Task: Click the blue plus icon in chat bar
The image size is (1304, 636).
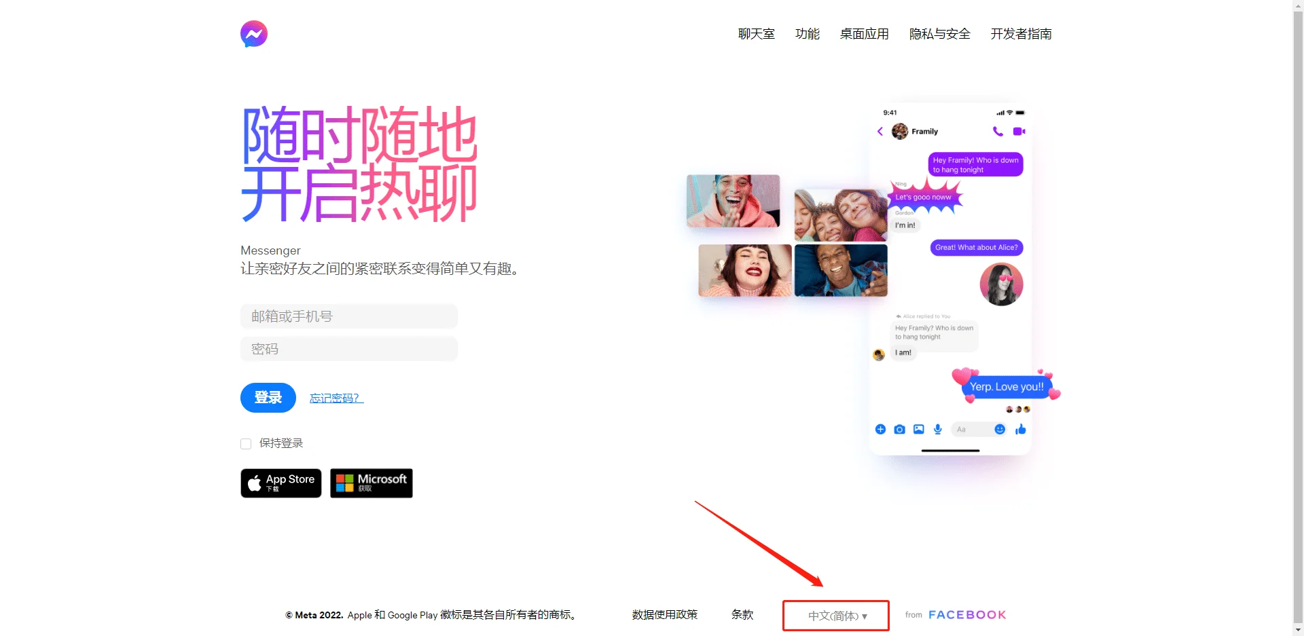Action: point(880,429)
